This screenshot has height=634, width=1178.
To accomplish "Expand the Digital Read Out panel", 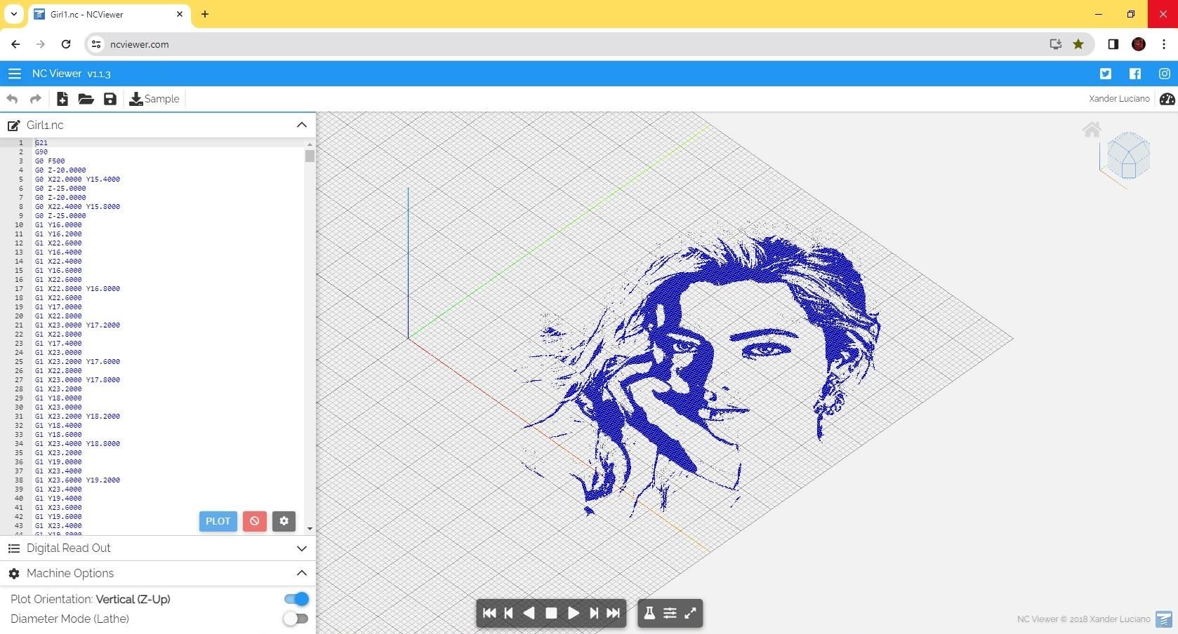I will click(x=302, y=548).
